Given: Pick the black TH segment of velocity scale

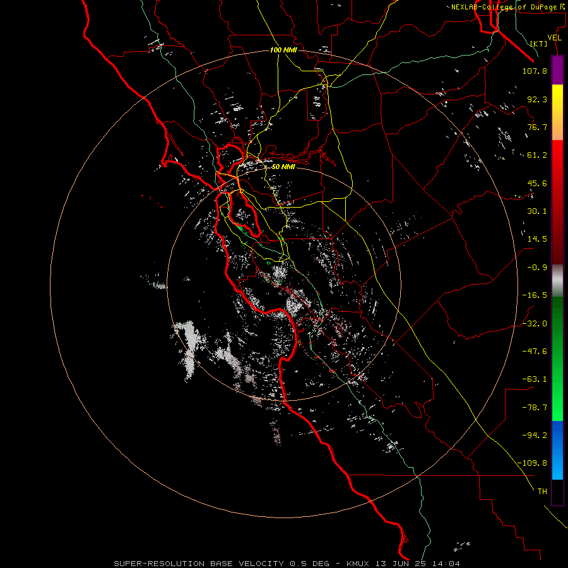Looking at the screenshot, I should click(x=557, y=492).
